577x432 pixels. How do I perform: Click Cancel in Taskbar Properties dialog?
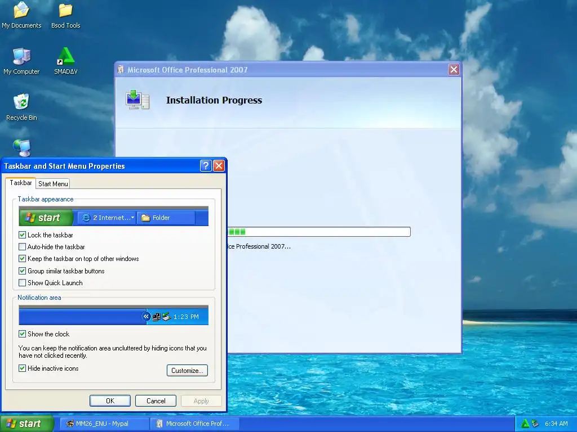click(156, 400)
